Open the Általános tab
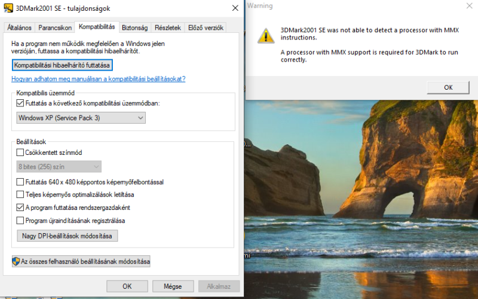478x299 pixels. coord(19,28)
